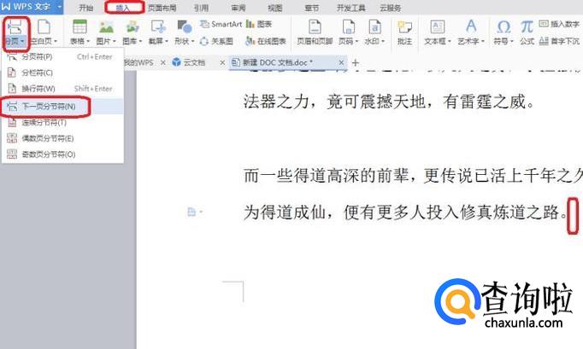Image resolution: width=583 pixels, height=349 pixels.
Task: Switch to the 引用 ribbon tab
Action: tap(201, 8)
